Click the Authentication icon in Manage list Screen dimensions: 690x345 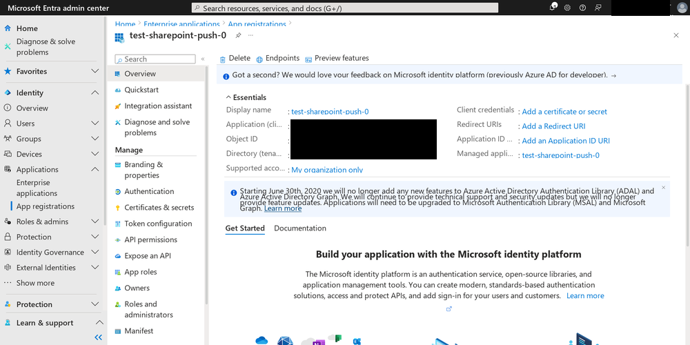point(117,191)
